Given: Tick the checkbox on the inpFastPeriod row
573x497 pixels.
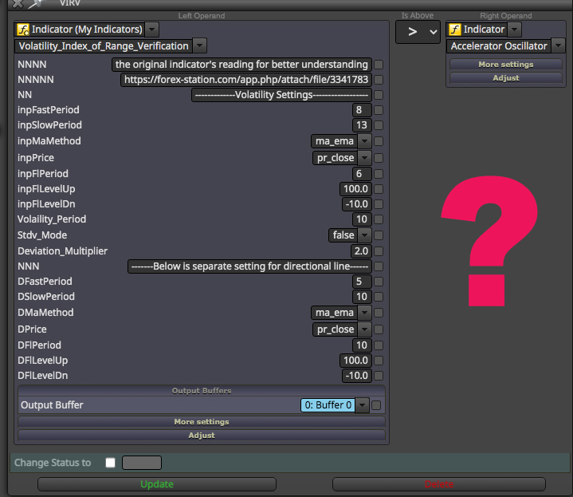Looking at the screenshot, I should 379,110.
